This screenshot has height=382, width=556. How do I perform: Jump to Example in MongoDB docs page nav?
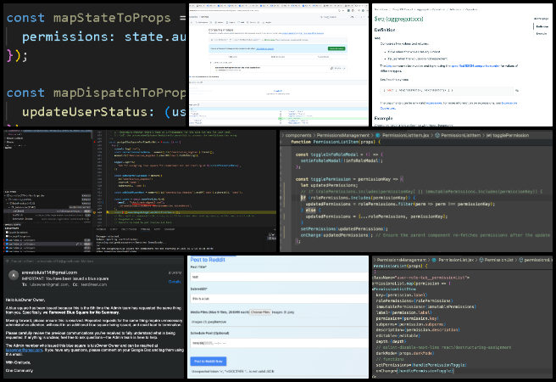(x=541, y=33)
